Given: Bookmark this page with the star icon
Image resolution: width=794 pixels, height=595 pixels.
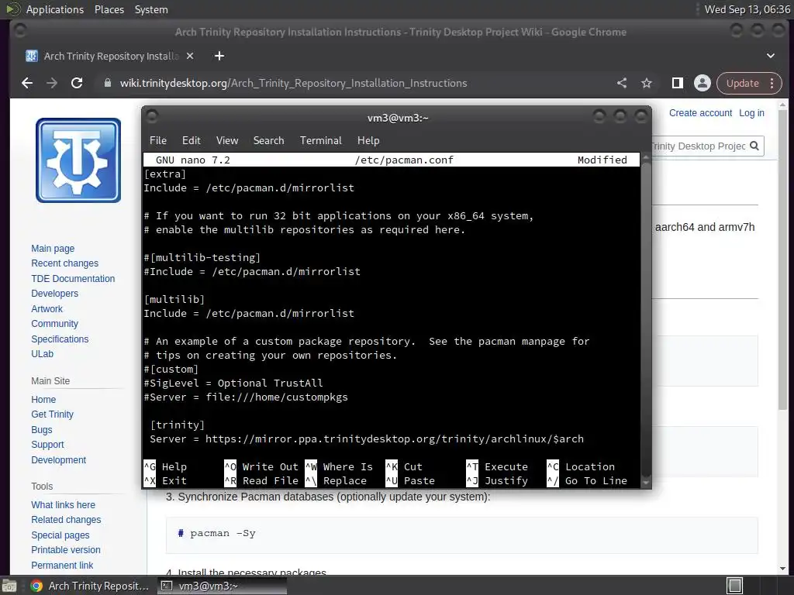Looking at the screenshot, I should 647,83.
